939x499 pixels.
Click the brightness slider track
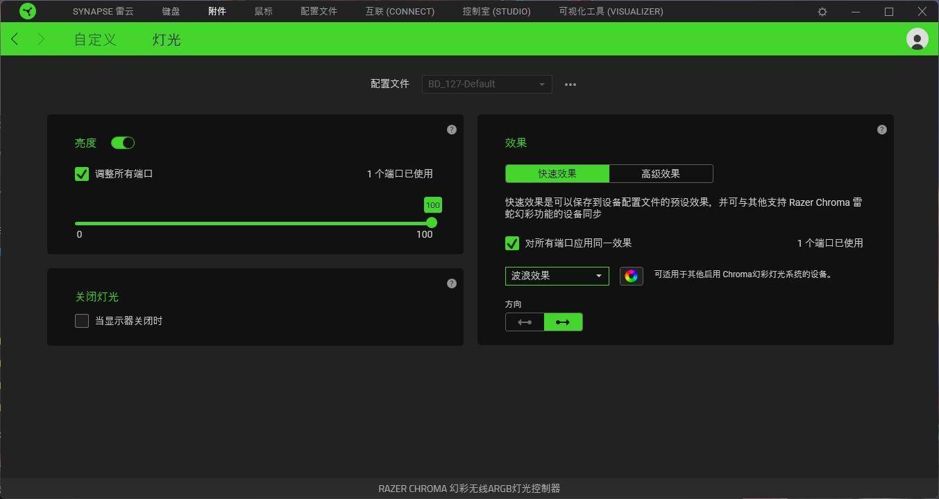point(253,223)
